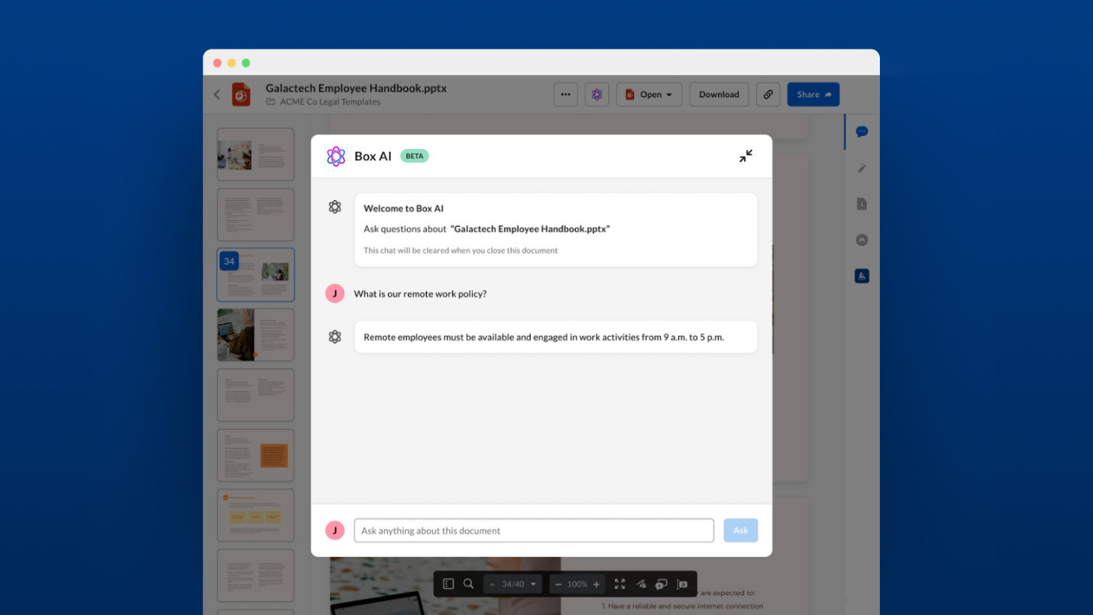Viewport: 1093px width, 615px height.
Task: Click the J user avatar beside question
Action: (x=335, y=293)
